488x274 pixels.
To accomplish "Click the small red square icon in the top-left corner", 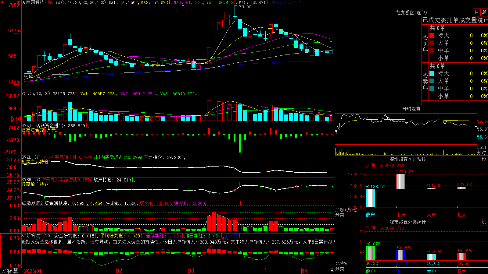I will point(2,2).
